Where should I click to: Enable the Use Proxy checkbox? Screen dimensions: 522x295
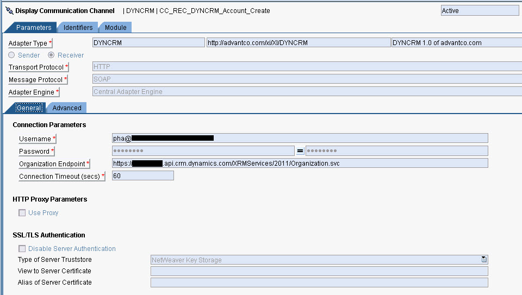tap(22, 213)
